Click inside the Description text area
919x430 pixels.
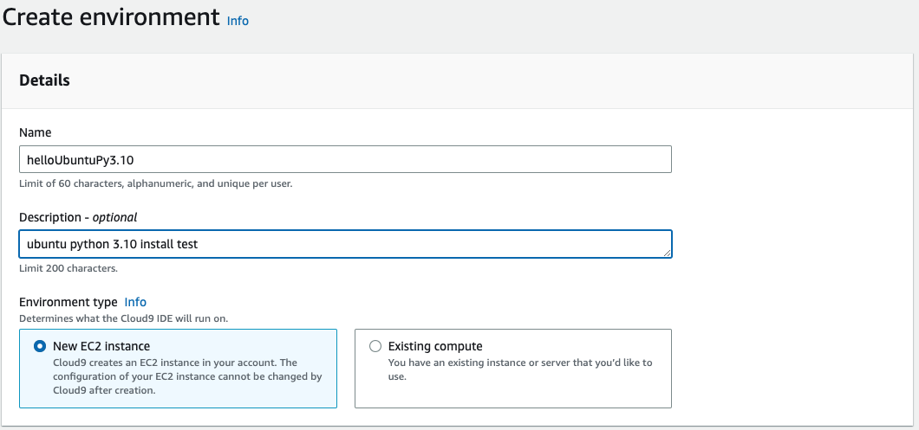345,244
